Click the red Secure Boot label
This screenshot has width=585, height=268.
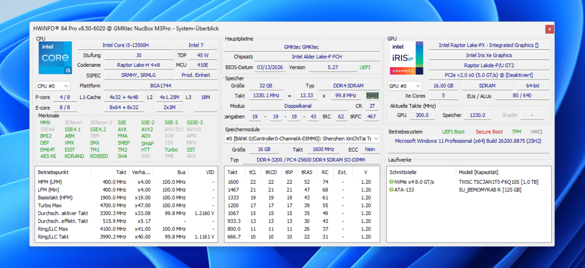click(x=489, y=132)
